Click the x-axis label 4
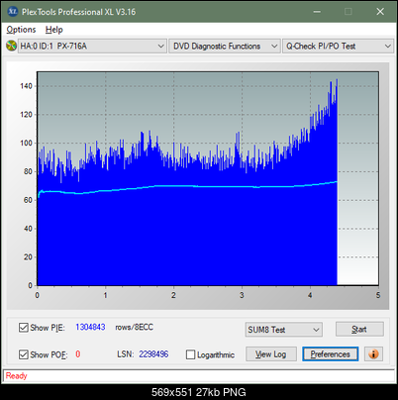 (310, 295)
